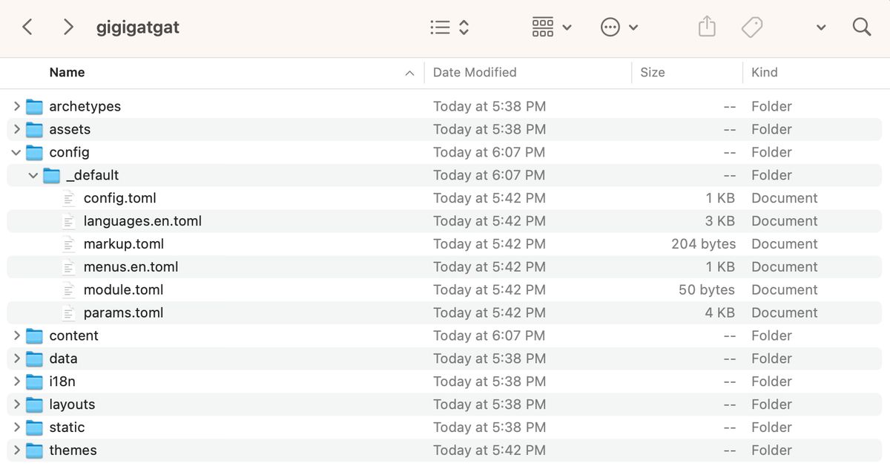Collapse the config folder

16,153
